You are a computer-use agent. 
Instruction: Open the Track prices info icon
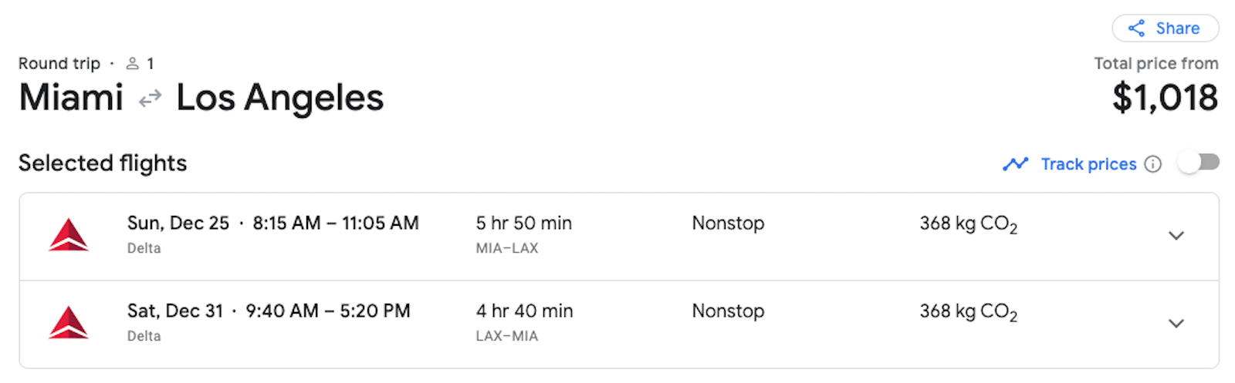coord(1152,164)
